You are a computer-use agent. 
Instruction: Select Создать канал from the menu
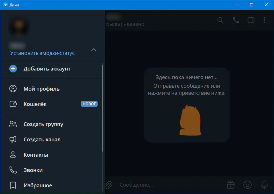click(x=42, y=139)
